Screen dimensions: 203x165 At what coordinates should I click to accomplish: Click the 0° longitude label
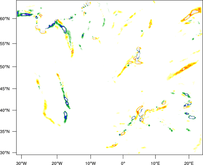coord(123,163)
